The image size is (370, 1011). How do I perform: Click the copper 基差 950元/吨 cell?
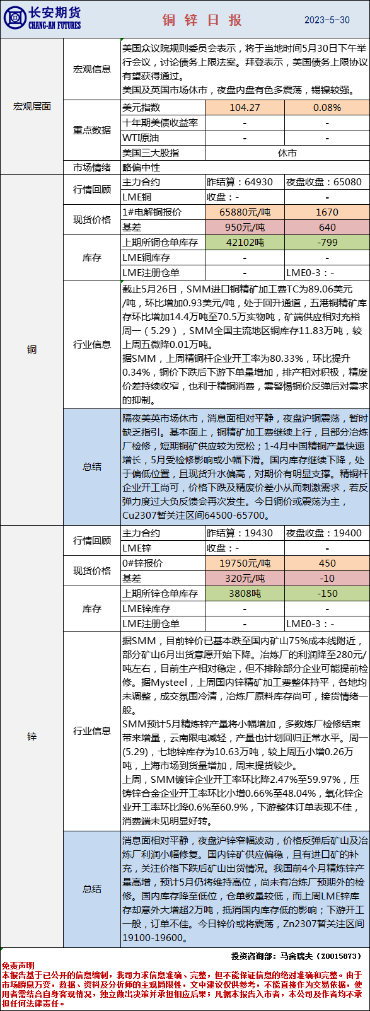point(245,228)
